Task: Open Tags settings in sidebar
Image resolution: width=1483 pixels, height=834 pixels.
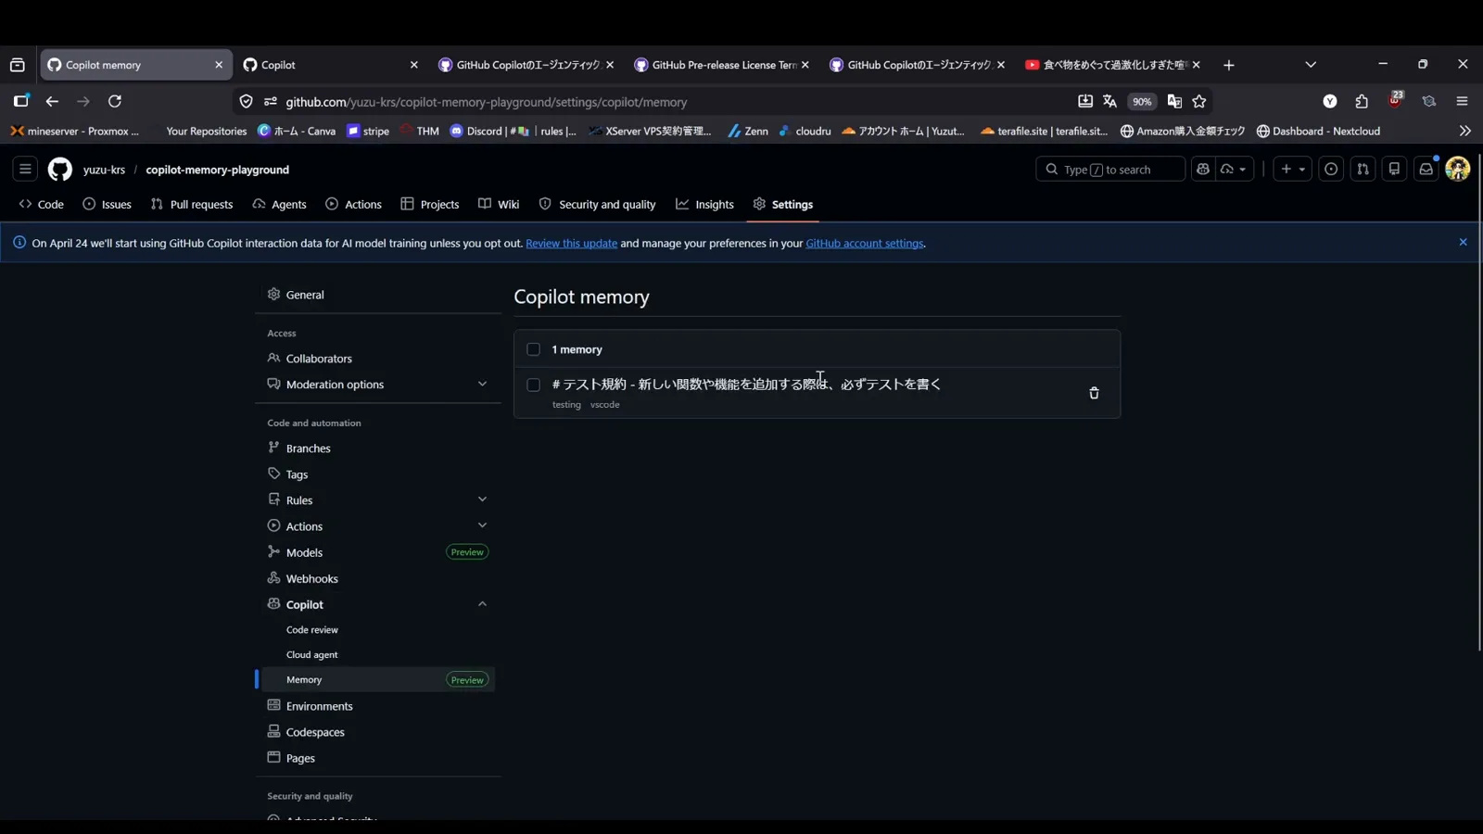Action: (378, 474)
